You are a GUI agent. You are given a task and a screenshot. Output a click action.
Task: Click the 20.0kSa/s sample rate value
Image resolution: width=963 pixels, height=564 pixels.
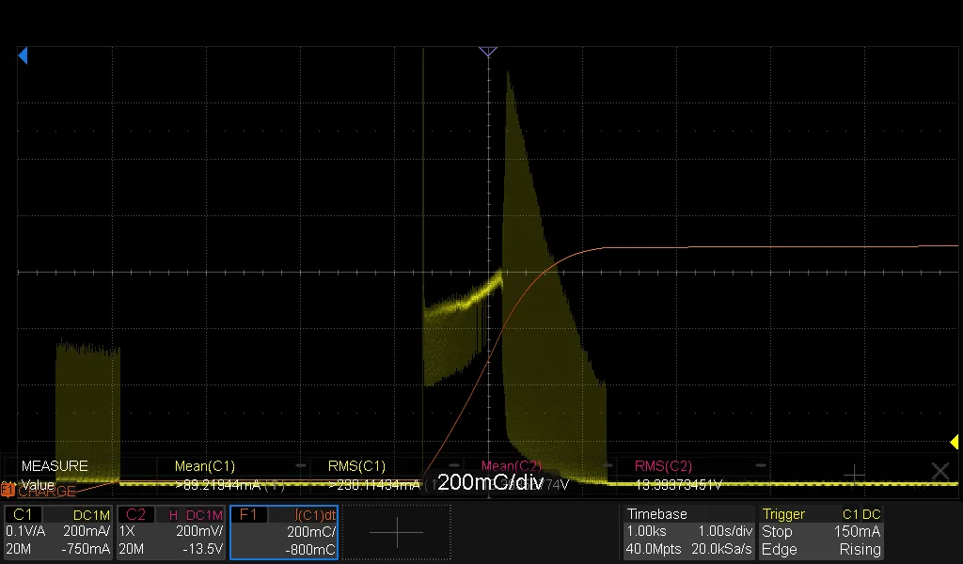click(721, 549)
